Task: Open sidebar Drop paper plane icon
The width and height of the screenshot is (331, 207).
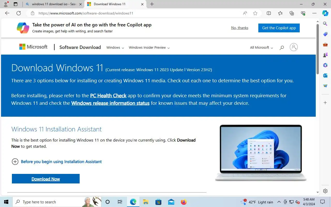Action: [x=325, y=86]
